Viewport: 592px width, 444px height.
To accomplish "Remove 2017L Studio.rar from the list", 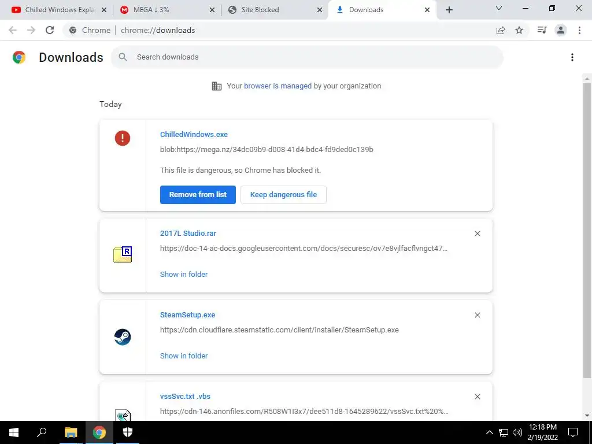I will pos(477,234).
